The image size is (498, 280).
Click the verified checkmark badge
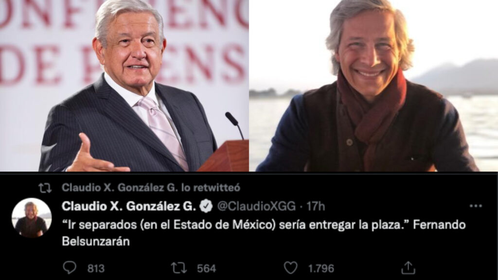pyautogui.click(x=206, y=206)
